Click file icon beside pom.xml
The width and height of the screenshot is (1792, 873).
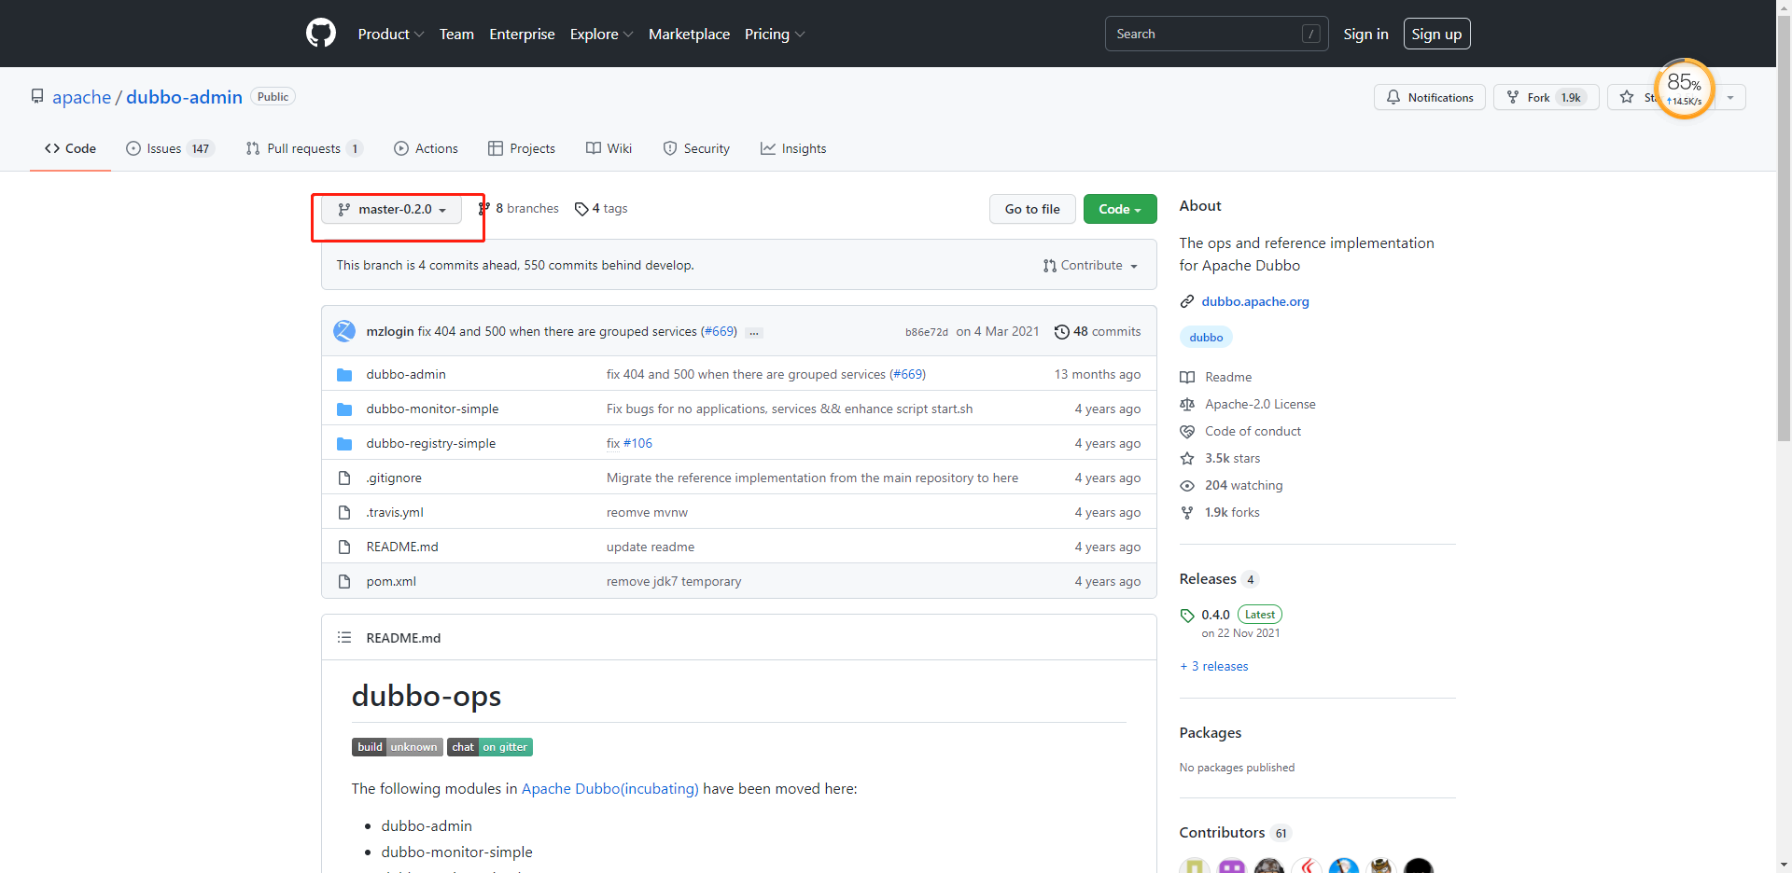pos(344,581)
